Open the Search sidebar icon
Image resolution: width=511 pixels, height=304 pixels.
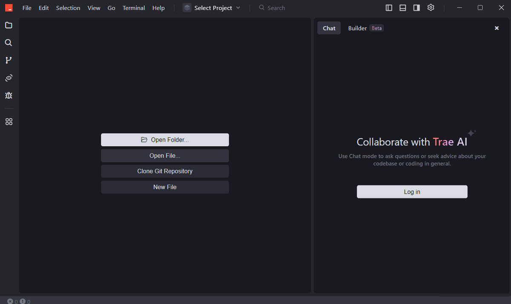[9, 43]
